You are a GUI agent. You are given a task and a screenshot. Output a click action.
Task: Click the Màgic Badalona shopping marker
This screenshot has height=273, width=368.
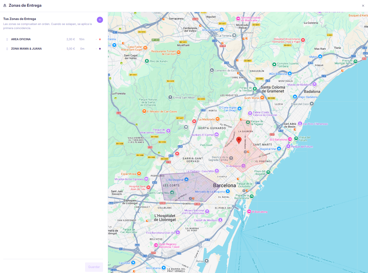point(295,97)
